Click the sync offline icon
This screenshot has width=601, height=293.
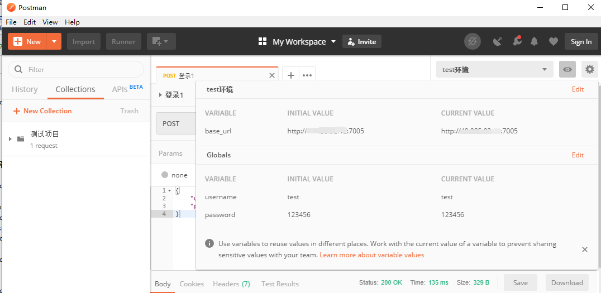(472, 41)
